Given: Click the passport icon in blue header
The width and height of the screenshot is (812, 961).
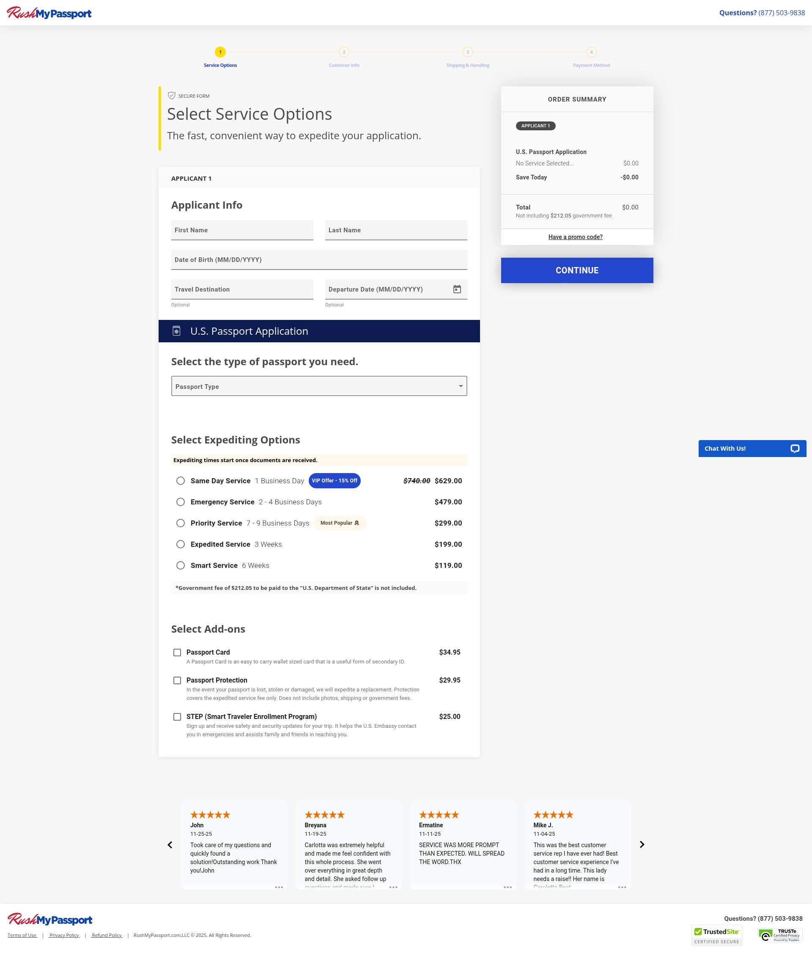Looking at the screenshot, I should (176, 330).
